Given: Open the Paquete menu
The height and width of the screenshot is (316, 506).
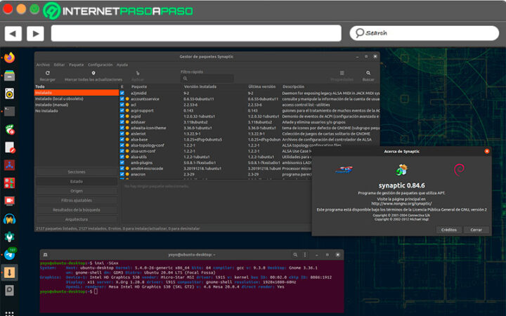Looking at the screenshot, I should [x=76, y=65].
